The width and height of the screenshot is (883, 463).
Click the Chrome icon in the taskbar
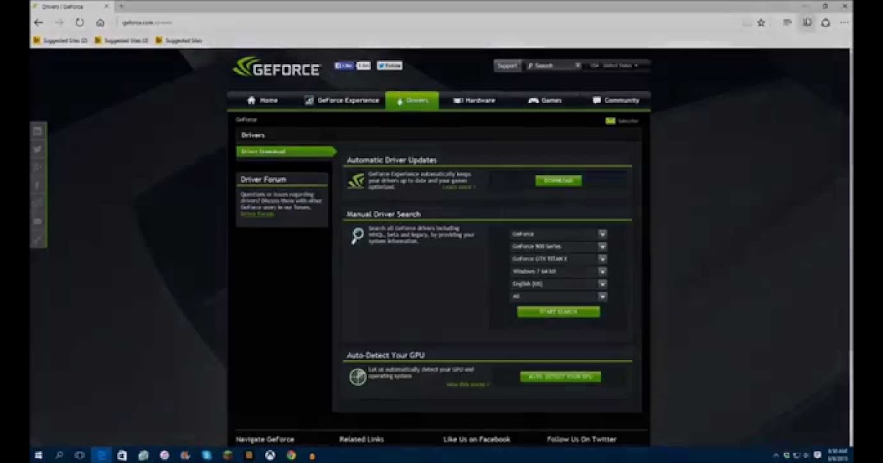[291, 455]
